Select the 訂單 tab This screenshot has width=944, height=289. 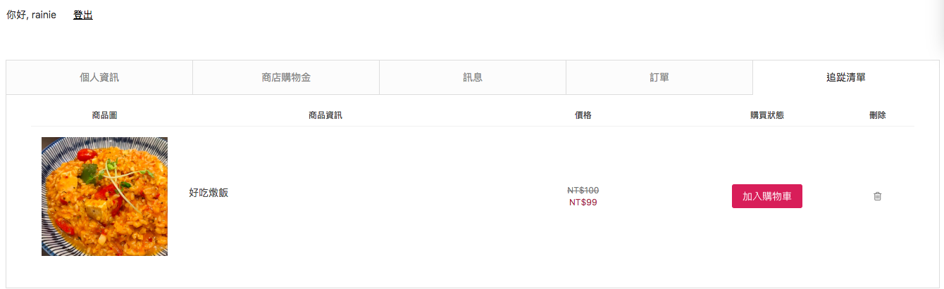click(x=659, y=77)
